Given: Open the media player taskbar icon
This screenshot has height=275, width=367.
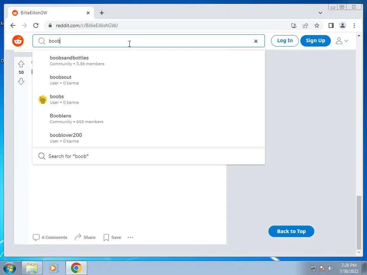Looking at the screenshot, I should (54, 268).
